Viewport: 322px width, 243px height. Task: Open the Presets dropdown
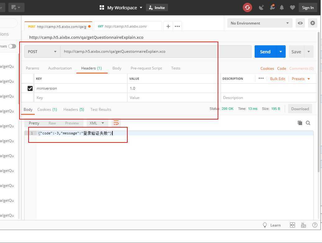301,79
